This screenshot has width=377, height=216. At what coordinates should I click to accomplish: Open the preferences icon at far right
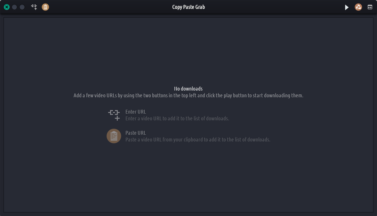370,7
